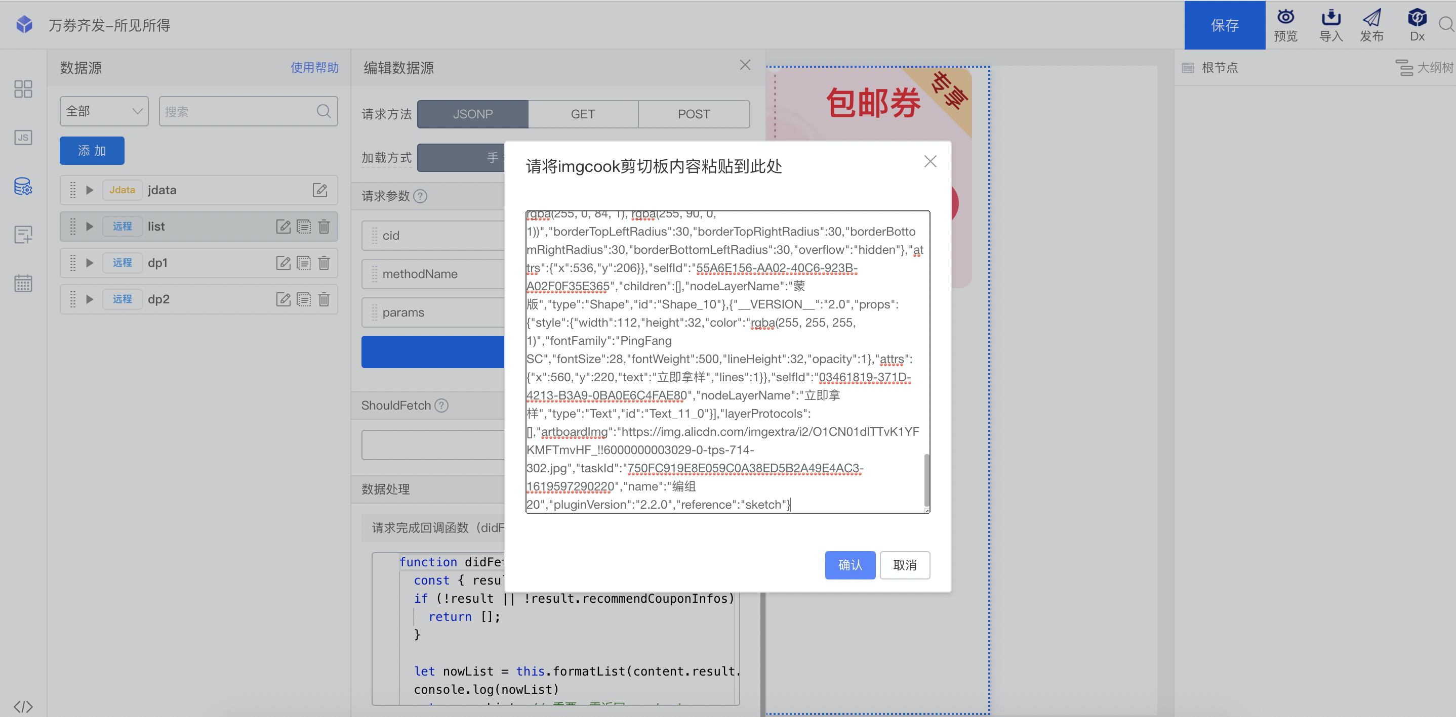Click the imgcook paste textarea scrollbar
Image resolution: width=1456 pixels, height=717 pixels.
[x=926, y=480]
